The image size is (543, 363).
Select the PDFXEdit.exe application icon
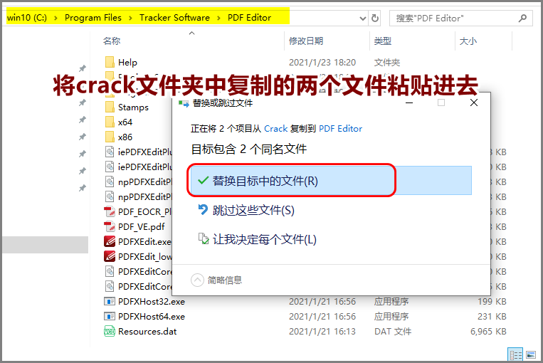pos(110,241)
